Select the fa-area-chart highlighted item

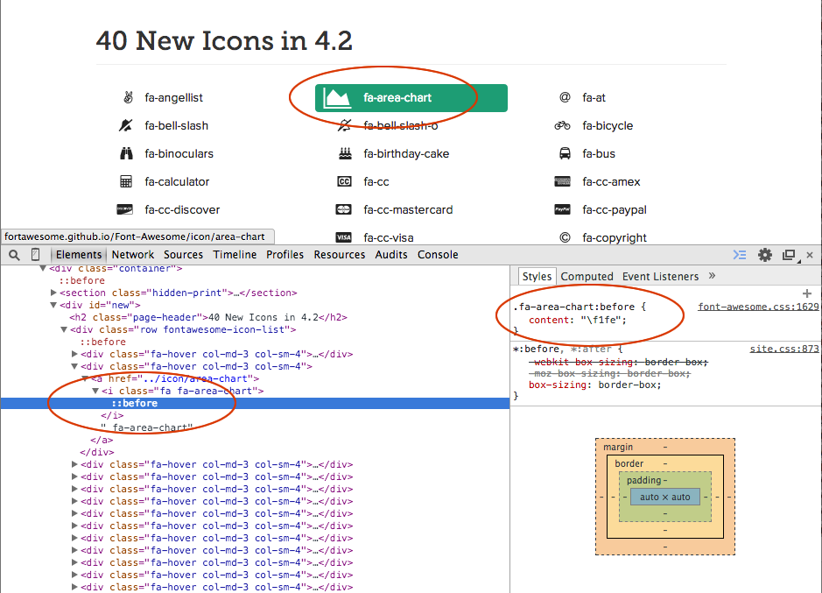[398, 98]
